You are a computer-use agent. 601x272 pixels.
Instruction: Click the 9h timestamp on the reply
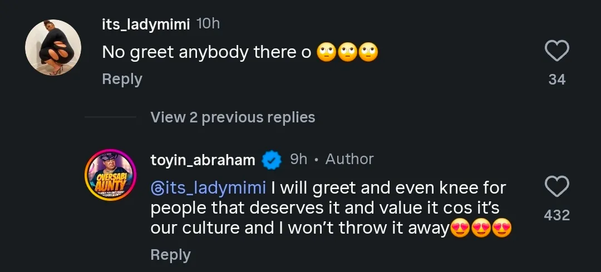pos(299,159)
